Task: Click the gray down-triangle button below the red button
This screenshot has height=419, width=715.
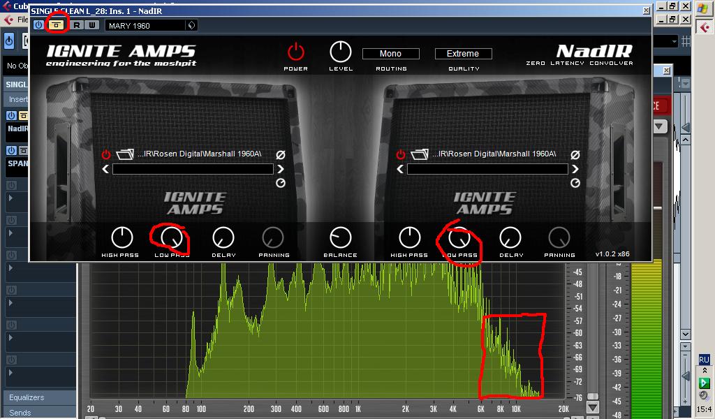Action: click(659, 126)
